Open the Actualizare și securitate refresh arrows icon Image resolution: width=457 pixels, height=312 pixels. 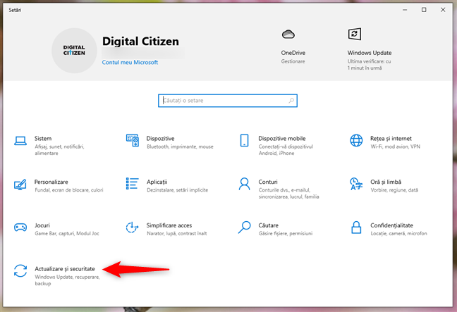coord(20,270)
